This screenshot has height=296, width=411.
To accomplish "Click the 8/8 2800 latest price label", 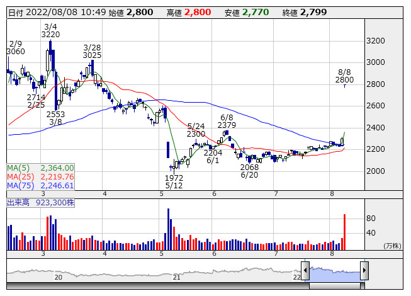I will (344, 76).
